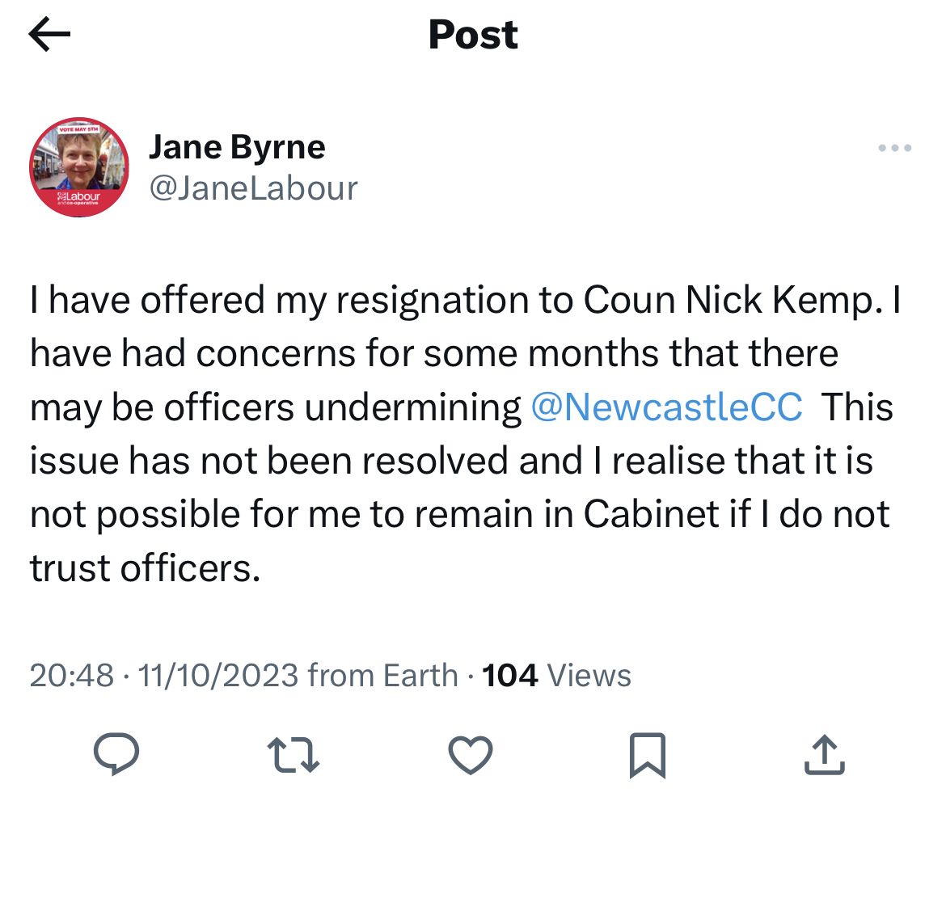Like the post with the heart icon

tap(471, 755)
